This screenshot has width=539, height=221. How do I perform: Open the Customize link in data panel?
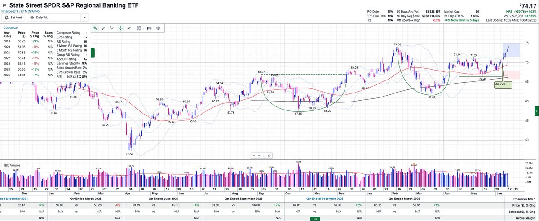(x=10, y=27)
